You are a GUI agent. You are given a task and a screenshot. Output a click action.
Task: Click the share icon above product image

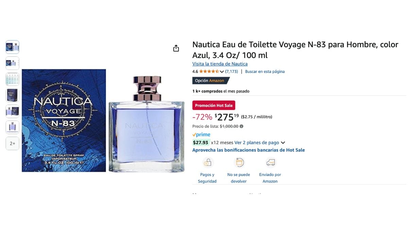tap(176, 48)
